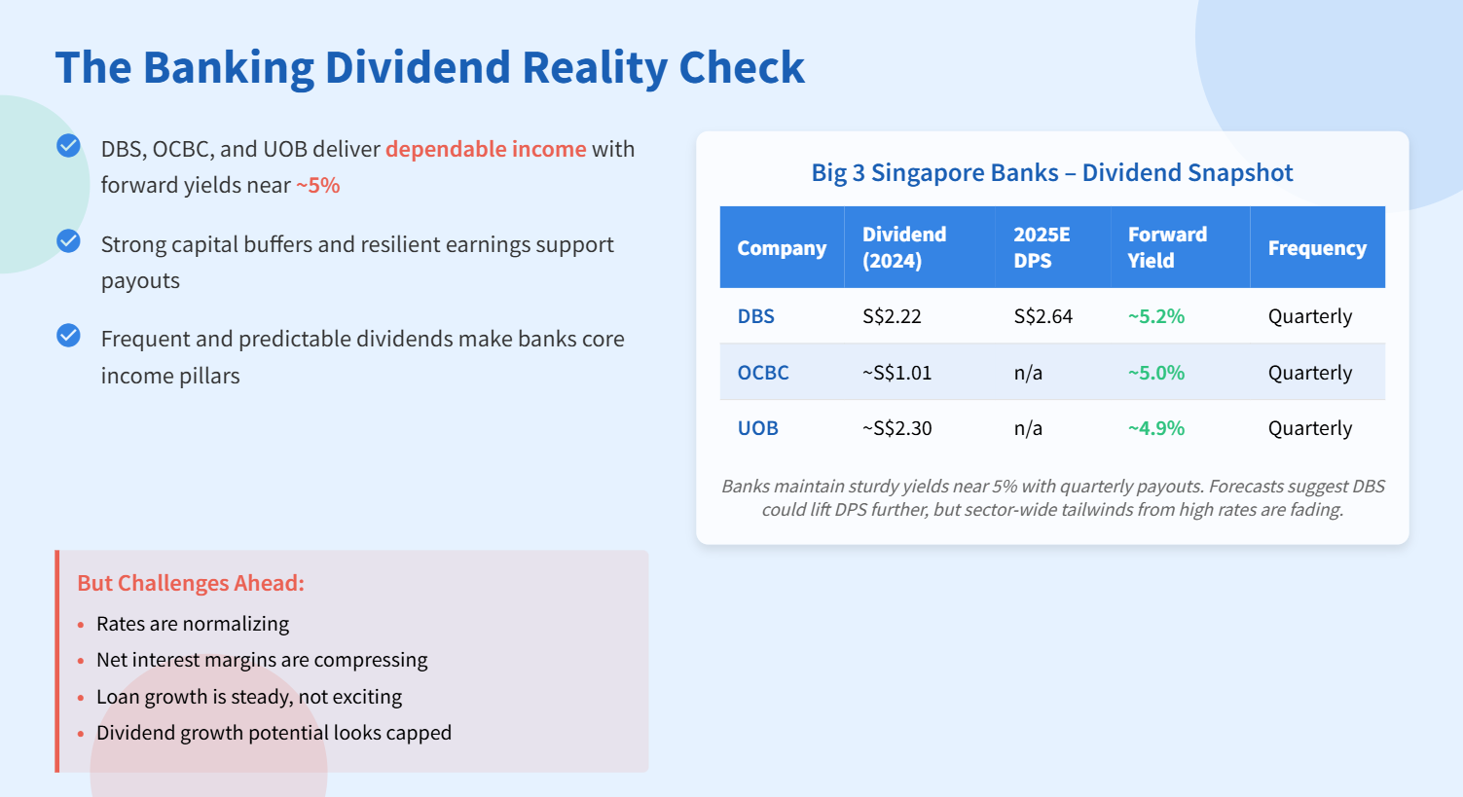Click the But Challenges Ahead heading
This screenshot has width=1463, height=797.
tap(191, 583)
